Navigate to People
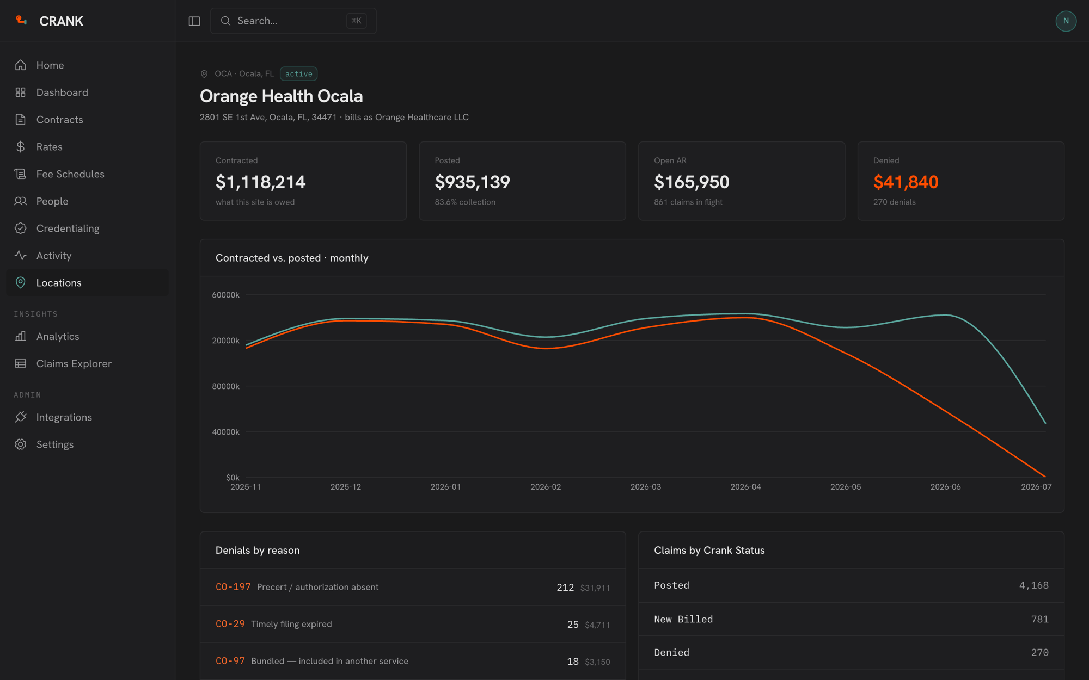Screen dimensions: 1089x680 87,201
